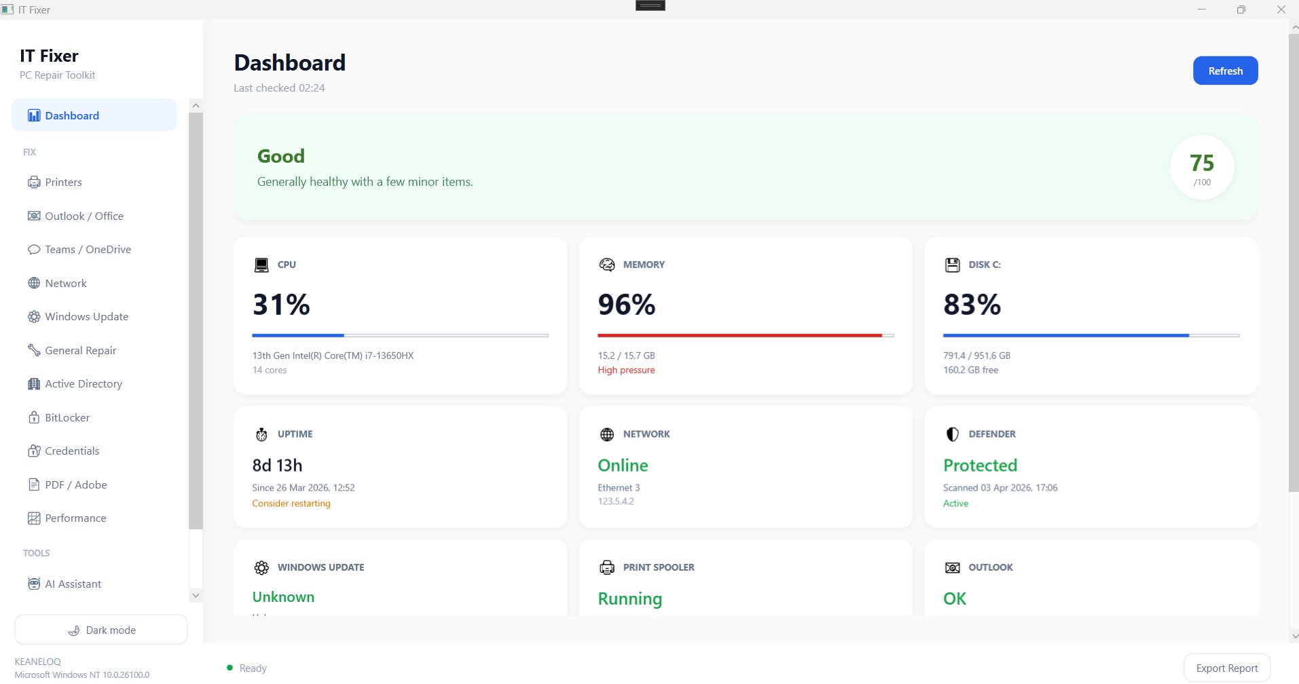
Task: Click the Disk C: floppy disk icon
Action: [953, 265]
